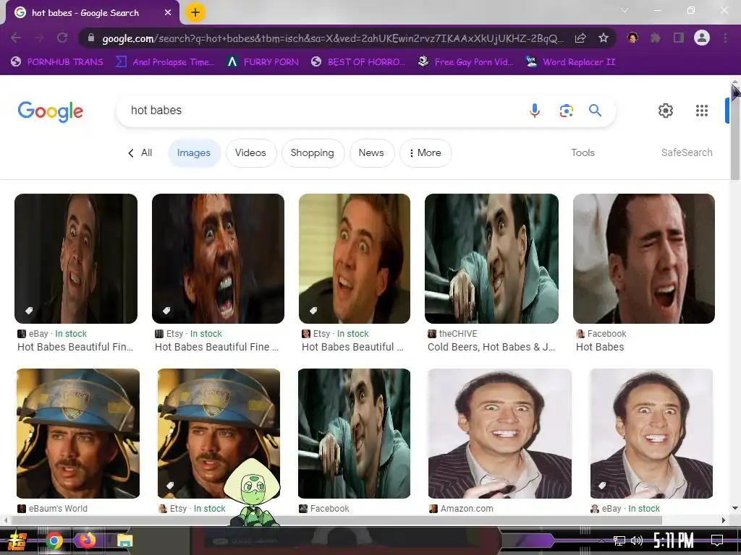Image resolution: width=741 pixels, height=555 pixels.
Task: View site info via the lock icon
Action: pos(91,38)
